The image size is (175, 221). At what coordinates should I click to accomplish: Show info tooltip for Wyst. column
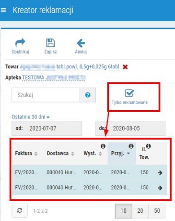click(103, 146)
